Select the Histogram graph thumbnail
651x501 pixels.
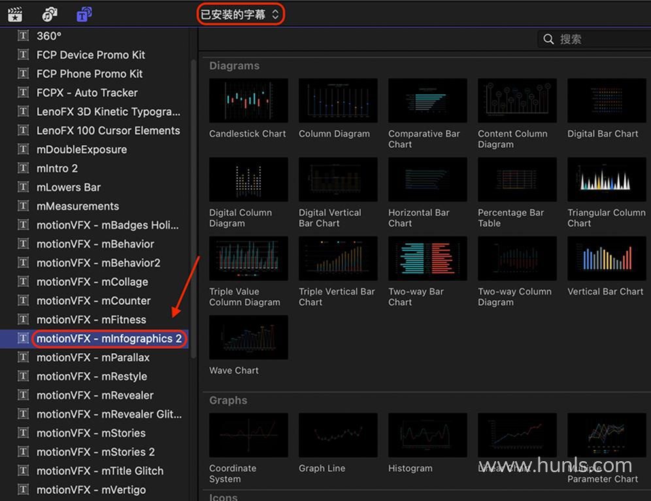(427, 435)
